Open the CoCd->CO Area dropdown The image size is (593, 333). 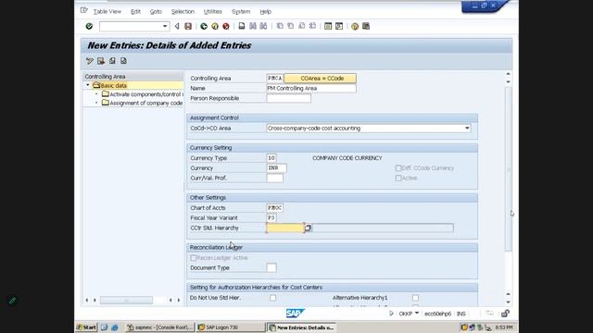pos(467,129)
